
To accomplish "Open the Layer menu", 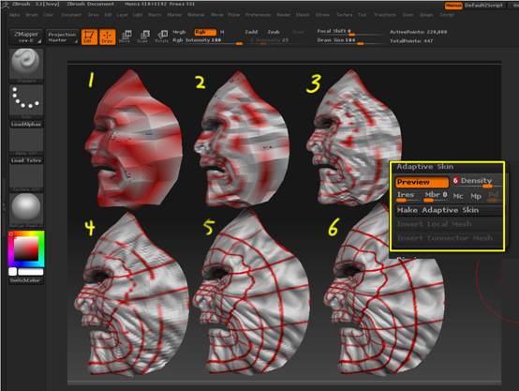I will [122, 15].
